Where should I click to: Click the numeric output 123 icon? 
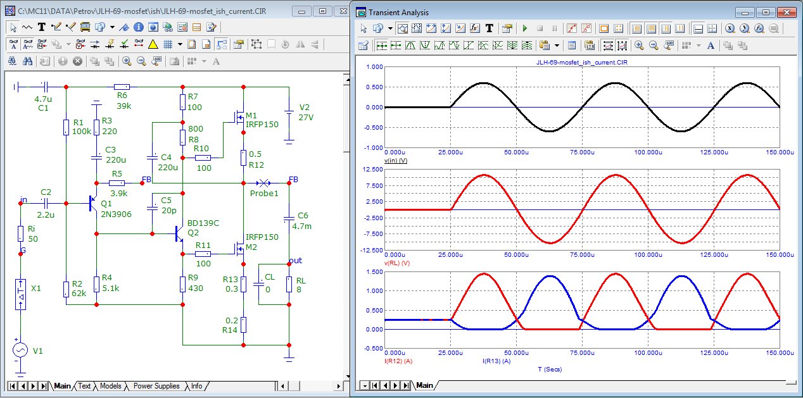coord(590,46)
